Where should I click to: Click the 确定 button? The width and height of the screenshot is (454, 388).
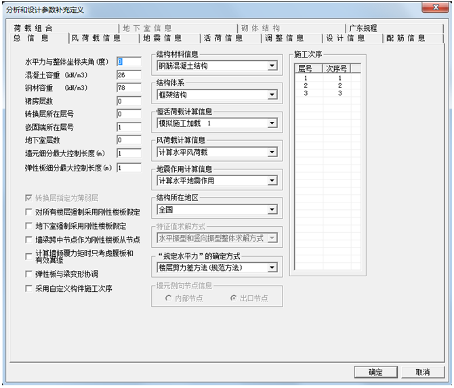point(375,372)
